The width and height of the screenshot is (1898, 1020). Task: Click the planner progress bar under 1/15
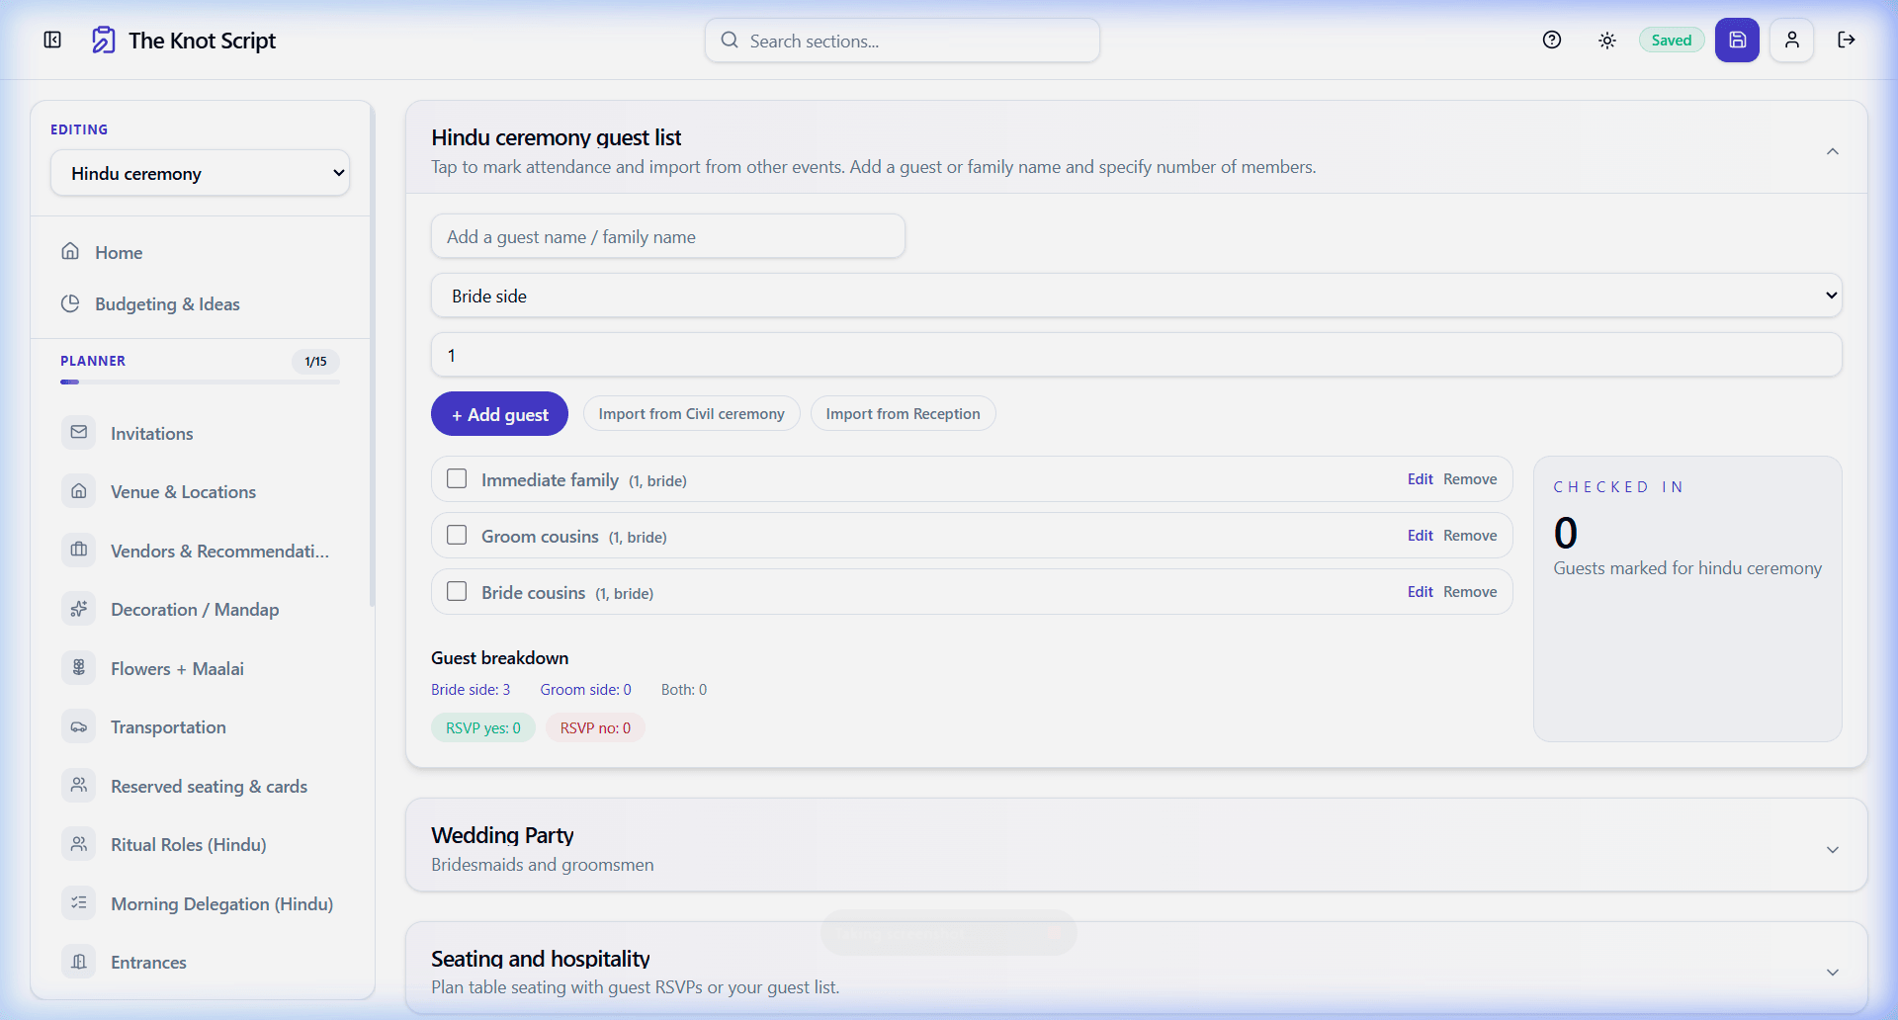click(x=198, y=382)
